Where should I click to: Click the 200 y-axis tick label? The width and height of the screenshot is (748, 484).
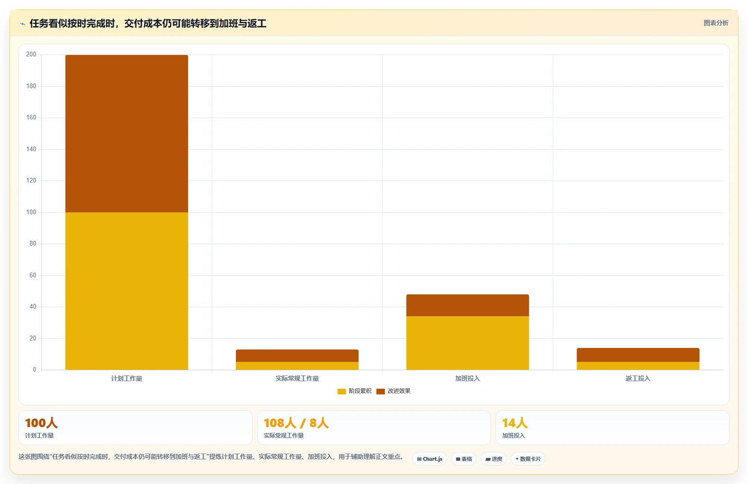click(x=31, y=55)
